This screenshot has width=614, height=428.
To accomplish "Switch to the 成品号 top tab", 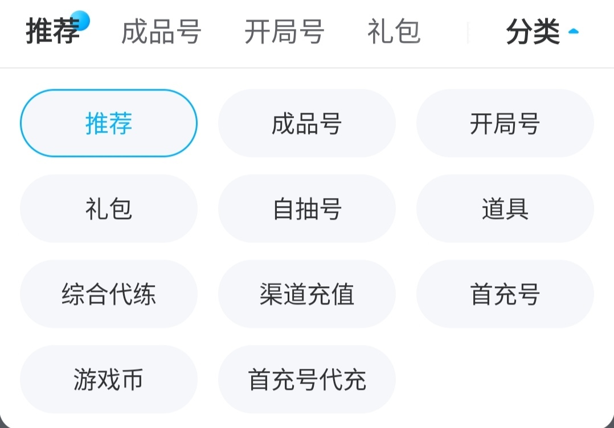I will pyautogui.click(x=161, y=32).
